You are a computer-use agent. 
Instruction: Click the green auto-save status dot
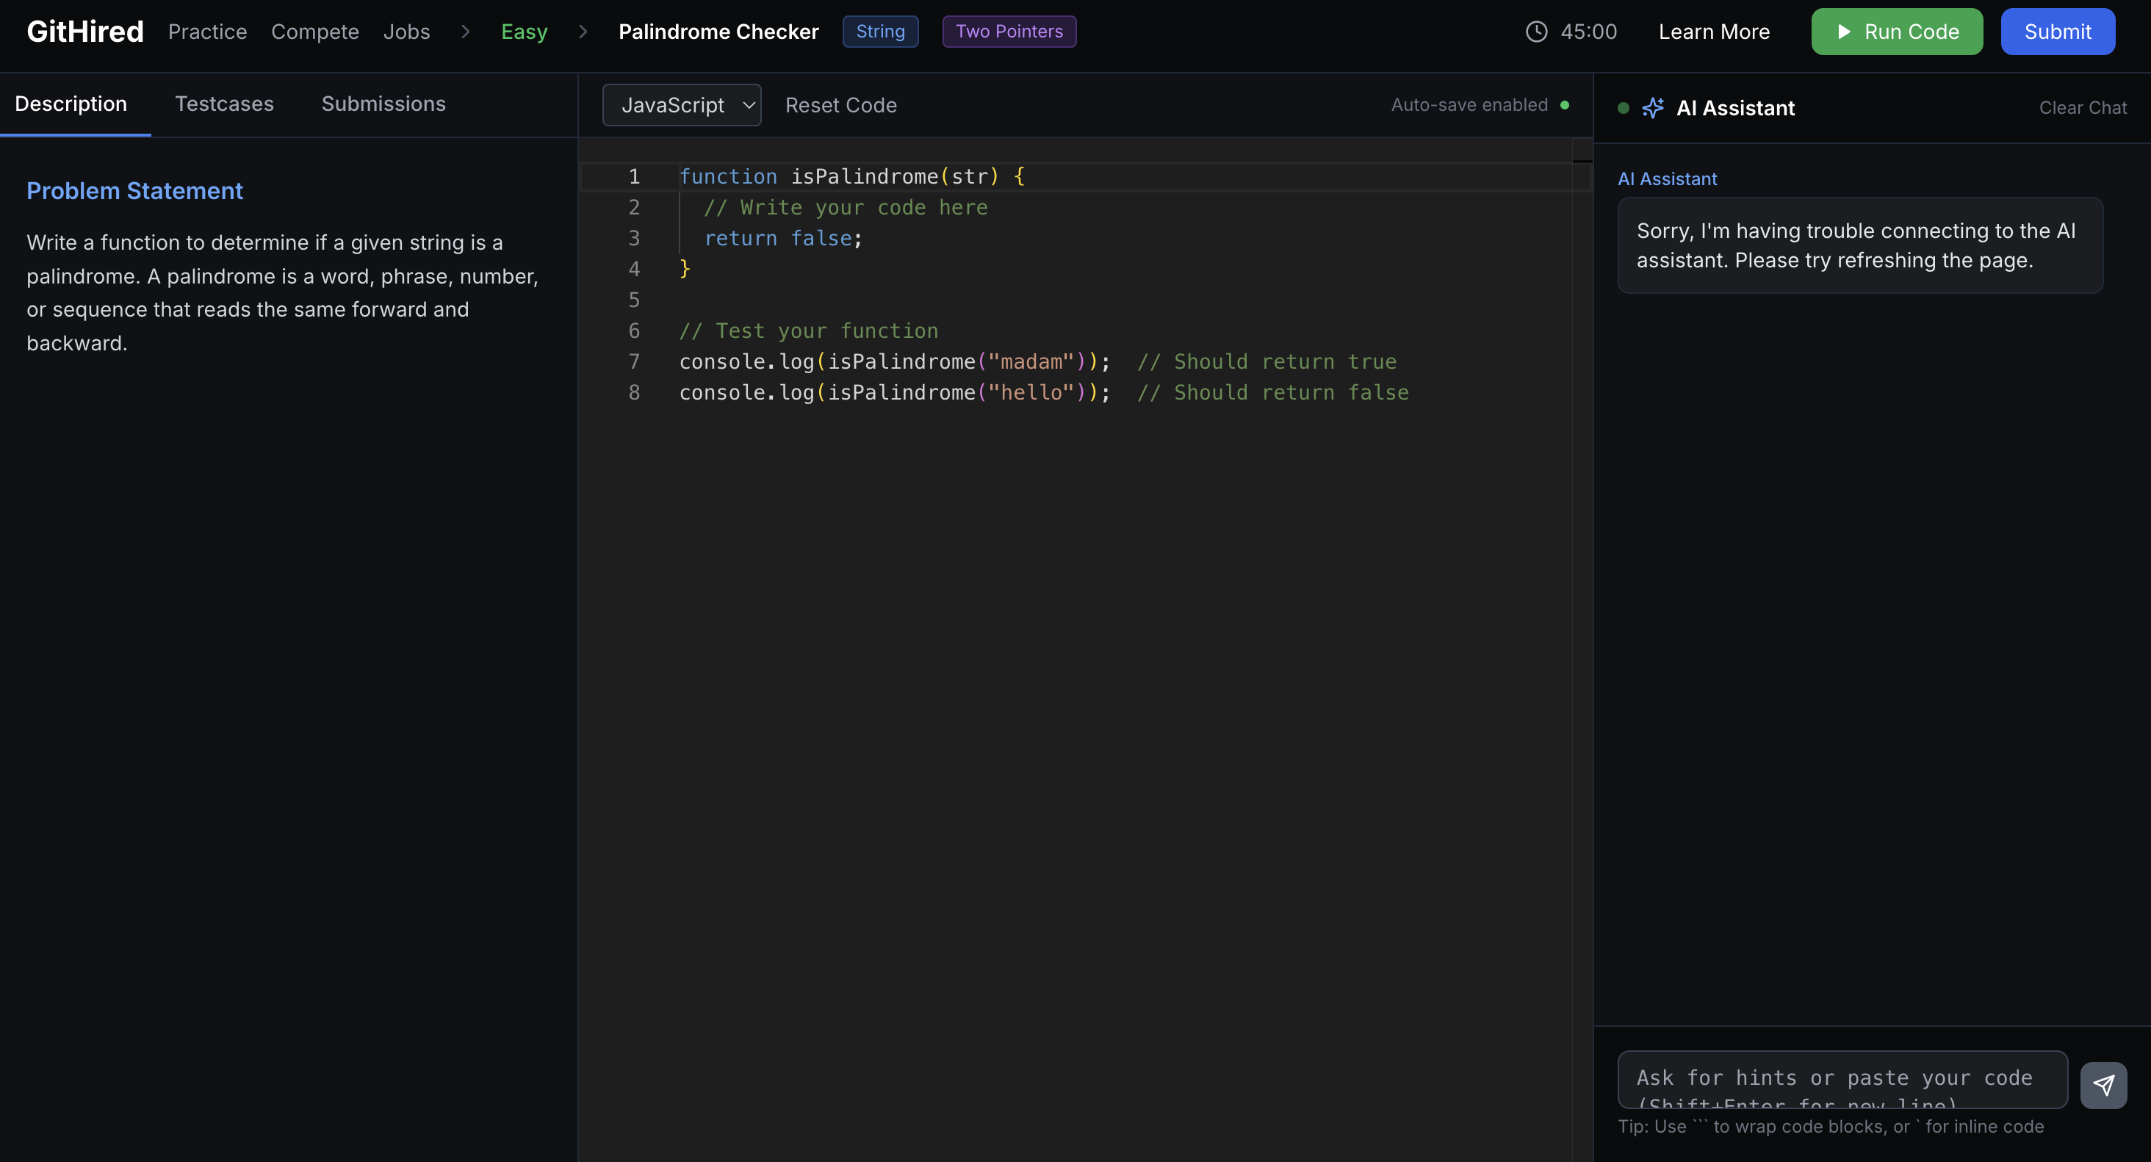[x=1564, y=105]
